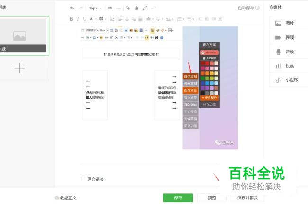Insert a horizontal divider line
Viewport: 308px width, 207px height.
tap(118, 8)
